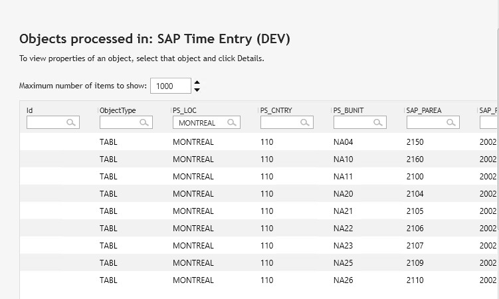Click the search icon in ObjectType filter
Viewport: 499px width, 299px height.
(x=144, y=122)
